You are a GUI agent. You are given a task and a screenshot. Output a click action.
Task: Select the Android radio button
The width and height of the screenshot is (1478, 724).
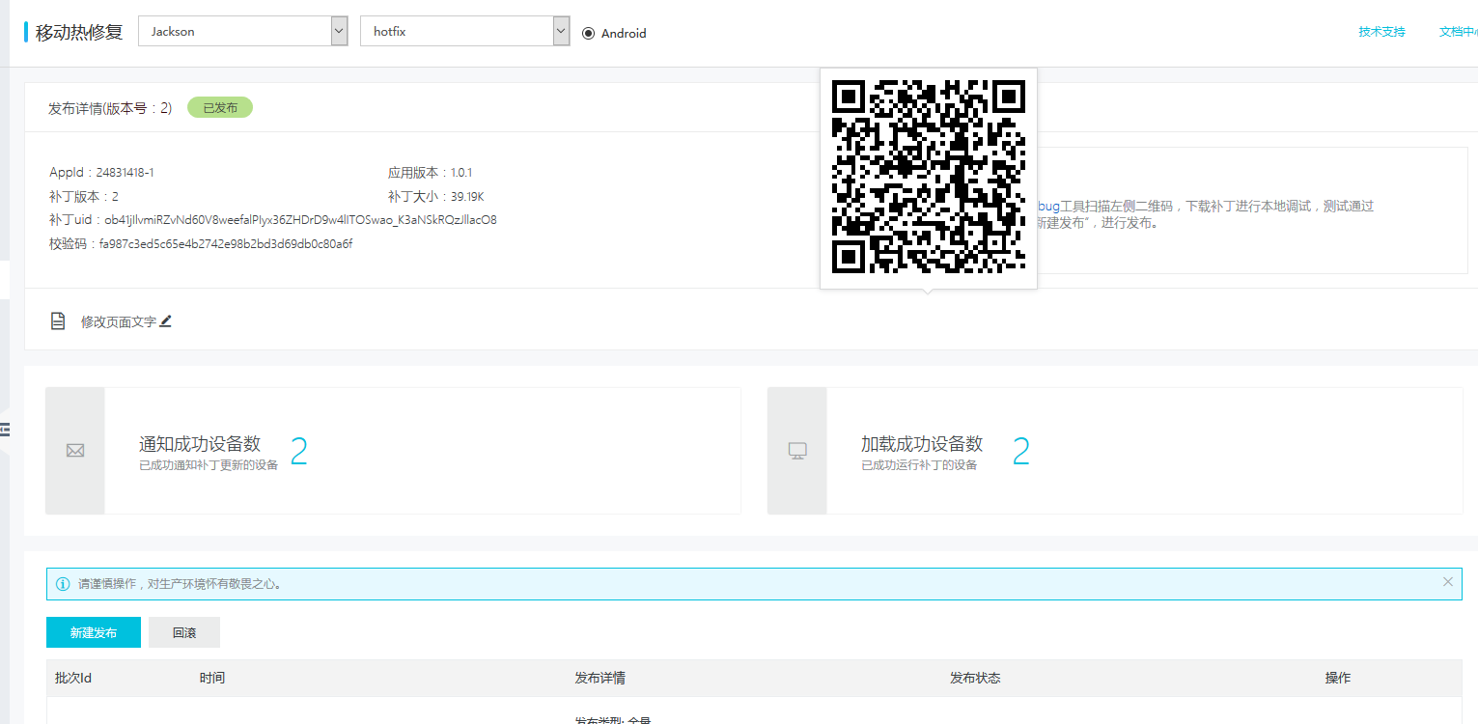click(588, 33)
